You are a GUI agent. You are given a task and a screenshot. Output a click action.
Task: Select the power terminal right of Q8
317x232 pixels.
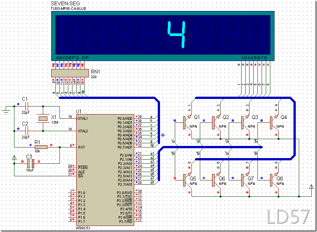point(311,187)
